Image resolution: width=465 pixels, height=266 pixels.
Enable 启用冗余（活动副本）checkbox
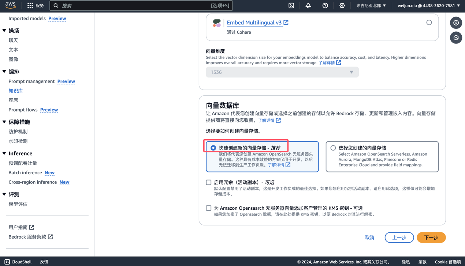tap(208, 182)
